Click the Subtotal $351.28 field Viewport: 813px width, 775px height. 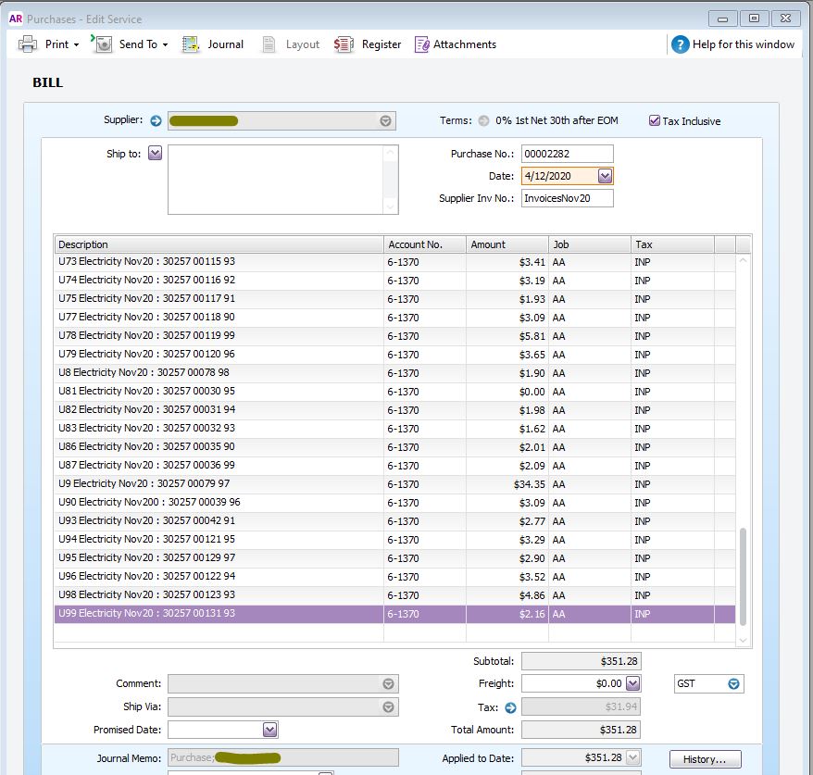click(582, 661)
